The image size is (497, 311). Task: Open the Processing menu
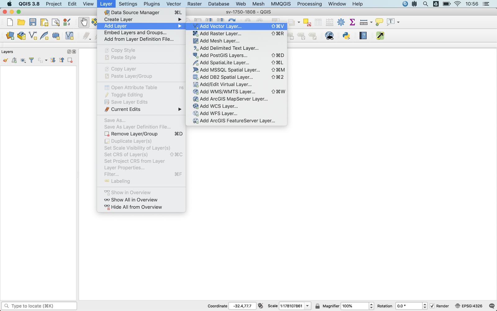pyautogui.click(x=309, y=4)
